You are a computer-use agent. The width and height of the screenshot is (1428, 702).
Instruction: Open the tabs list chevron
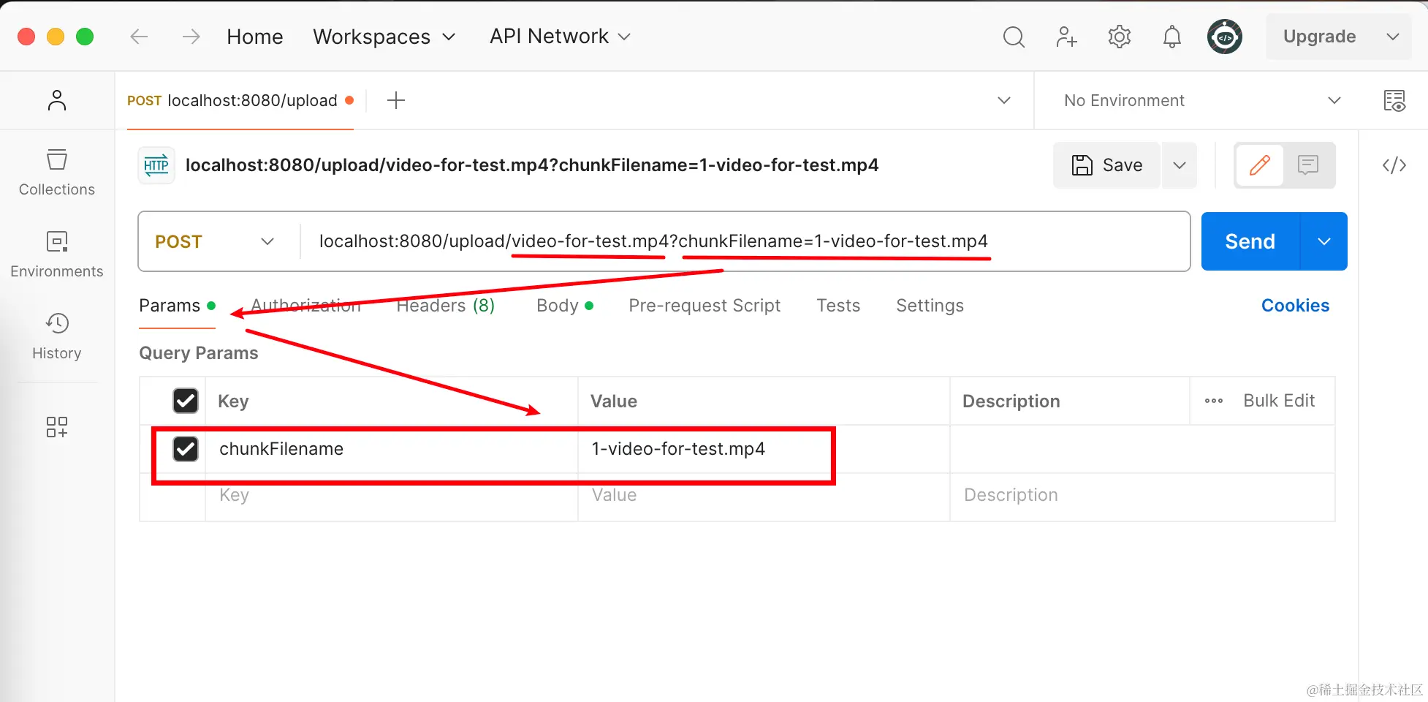1004,100
